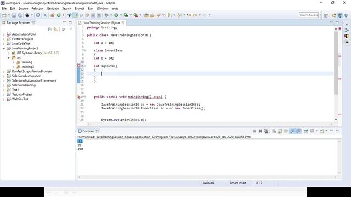351x197 pixels.
Task: Click the Open Type icon in the toolbar
Action: 146,15
